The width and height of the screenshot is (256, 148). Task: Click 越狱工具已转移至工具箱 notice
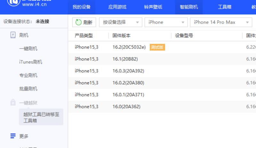click(x=41, y=117)
